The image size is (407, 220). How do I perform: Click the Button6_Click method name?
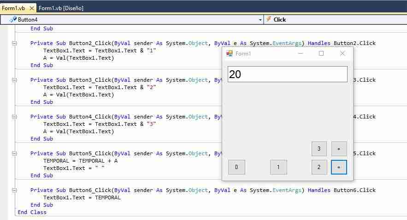click(90, 190)
